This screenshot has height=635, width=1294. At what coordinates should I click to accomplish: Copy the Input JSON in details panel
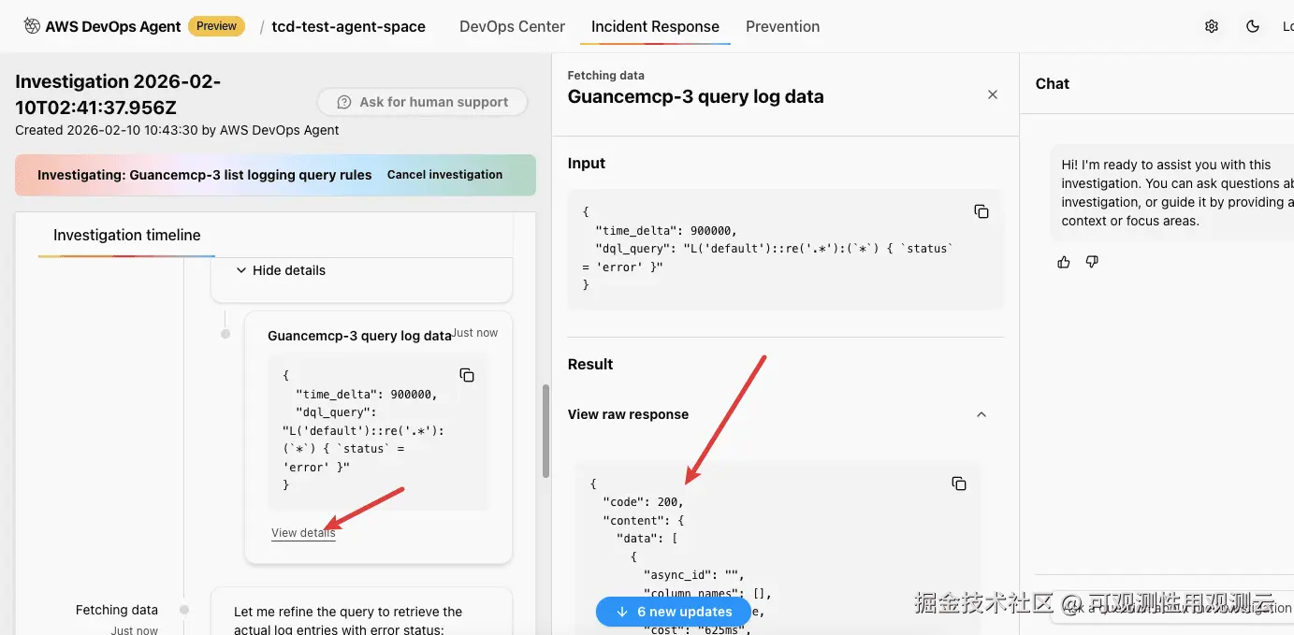tap(981, 211)
